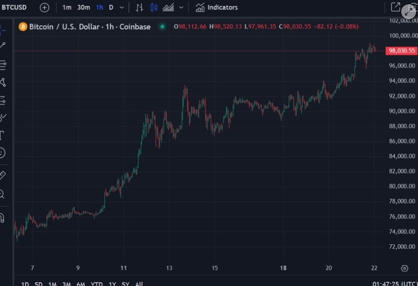Viewport: 418px width, 286px height.
Task: Select the trend line drawing tool
Action: 3,45
